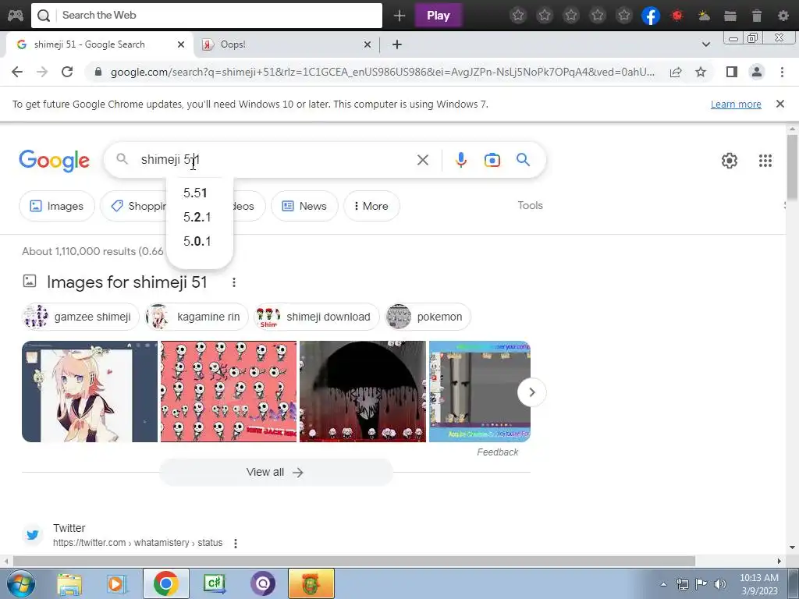Open the folder icon in top bar
Screen dimensions: 799x599
click(730, 16)
